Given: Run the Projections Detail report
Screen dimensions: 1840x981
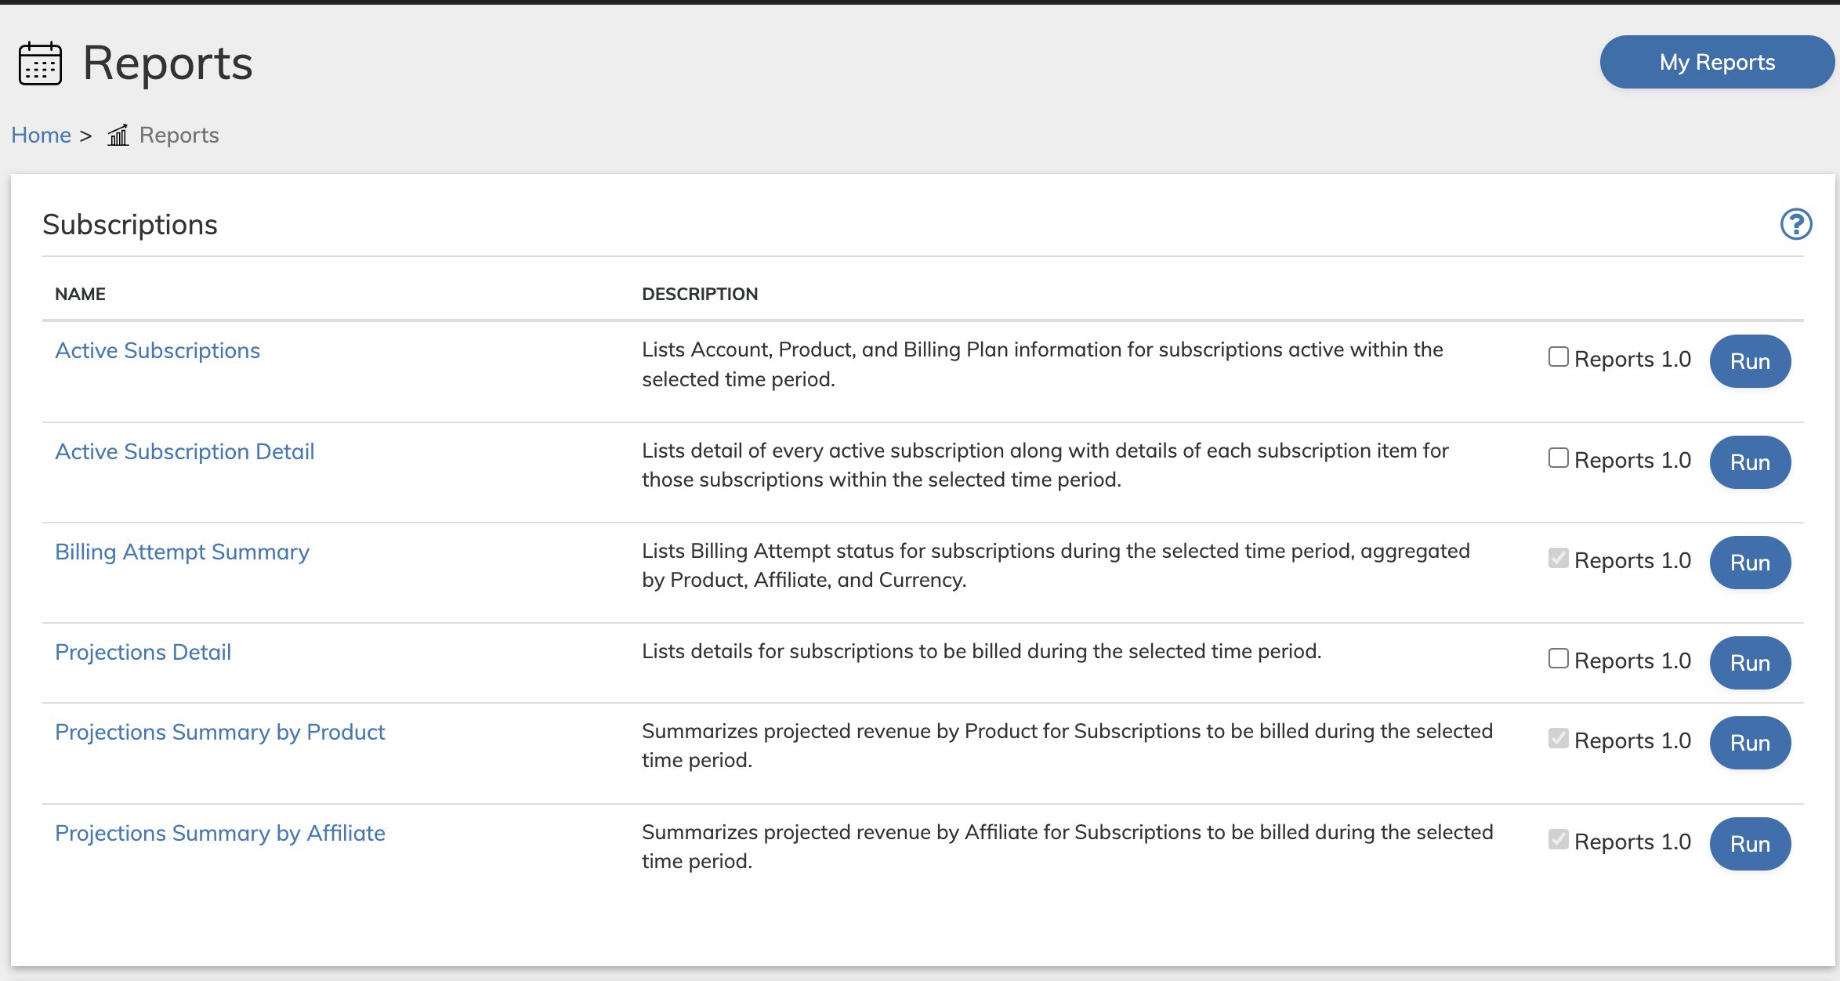Looking at the screenshot, I should [x=1750, y=663].
